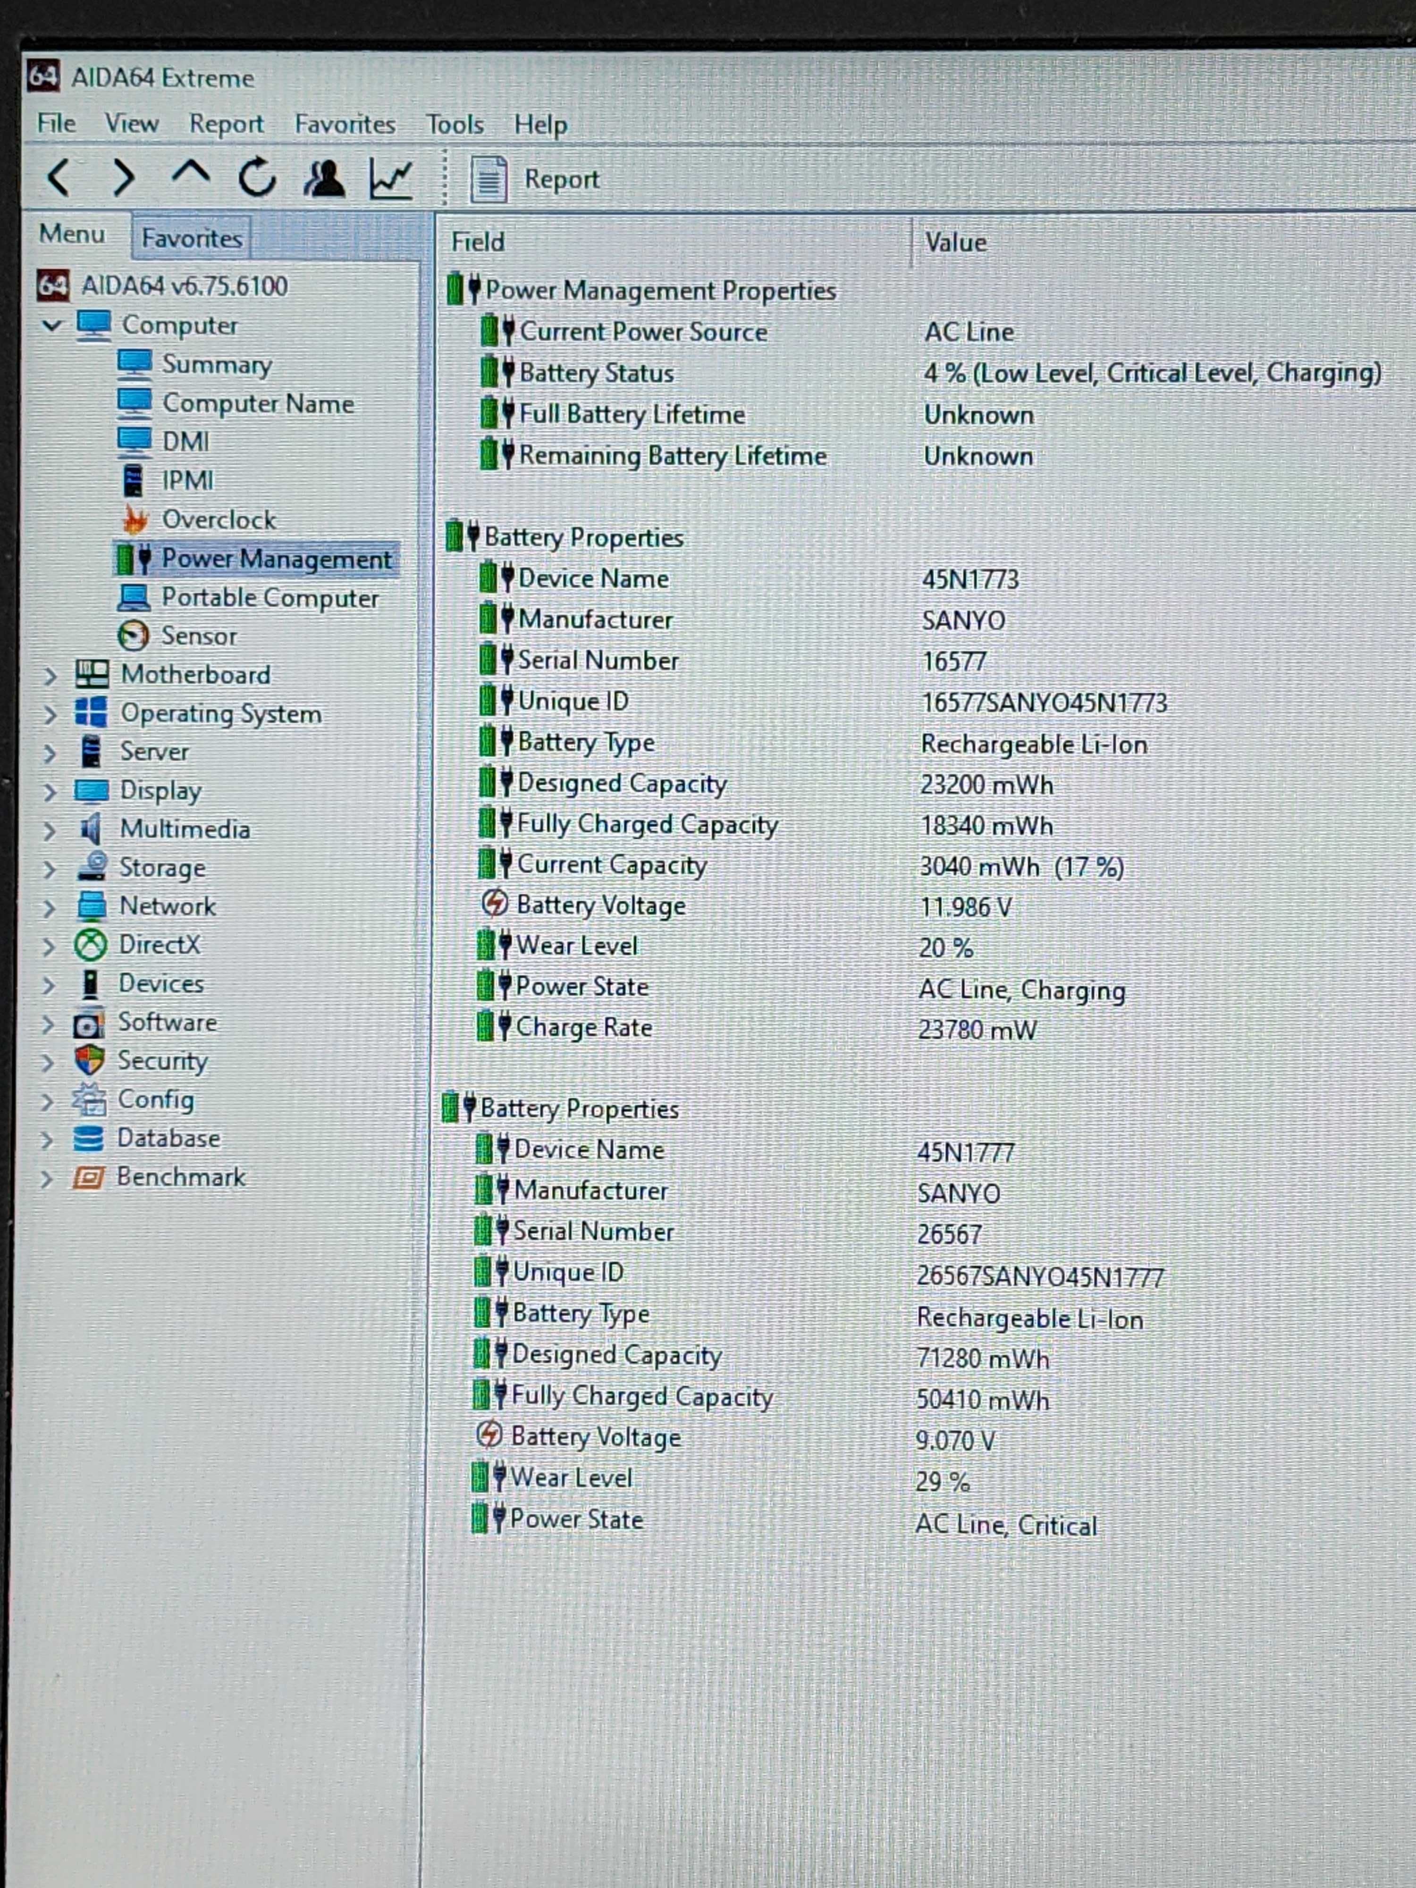Click the Multimedia speaker icon

click(91, 829)
